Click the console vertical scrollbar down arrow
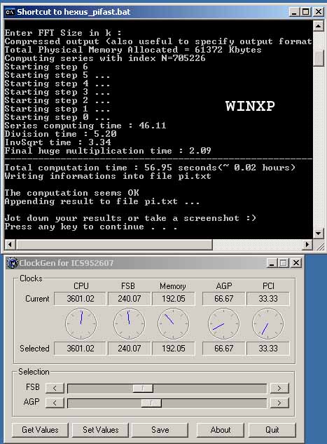Viewport: 327px width, 444px height. pyautogui.click(x=318, y=233)
